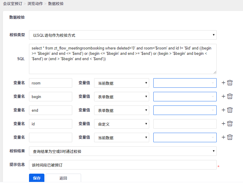
Task: Delete the room variable row with its trash icon
Action: point(230,83)
